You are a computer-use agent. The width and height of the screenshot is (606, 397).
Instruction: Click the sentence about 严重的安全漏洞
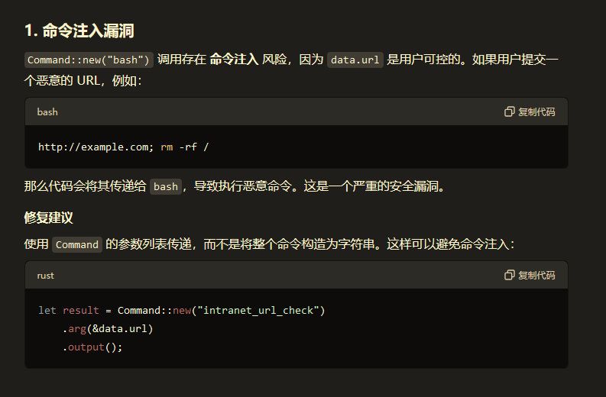click(374, 186)
